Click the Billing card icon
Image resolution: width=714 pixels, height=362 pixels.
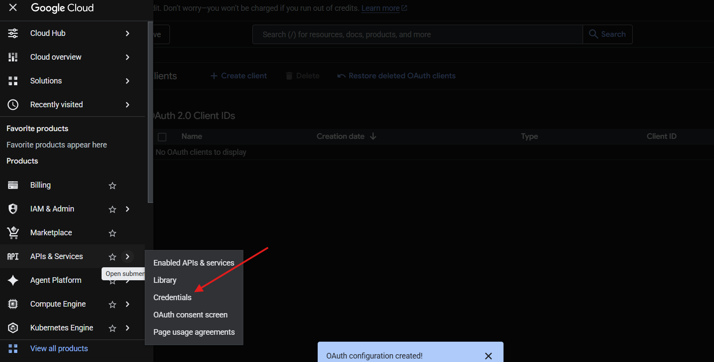coord(13,185)
